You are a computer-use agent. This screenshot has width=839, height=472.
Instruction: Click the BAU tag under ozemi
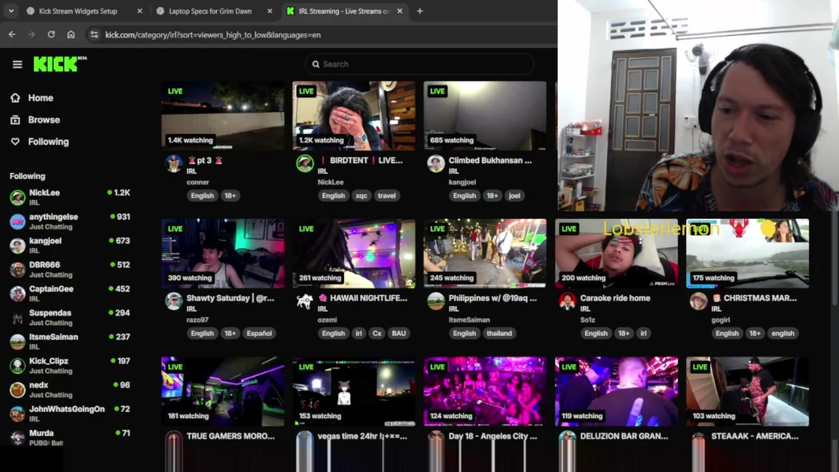[x=399, y=333]
